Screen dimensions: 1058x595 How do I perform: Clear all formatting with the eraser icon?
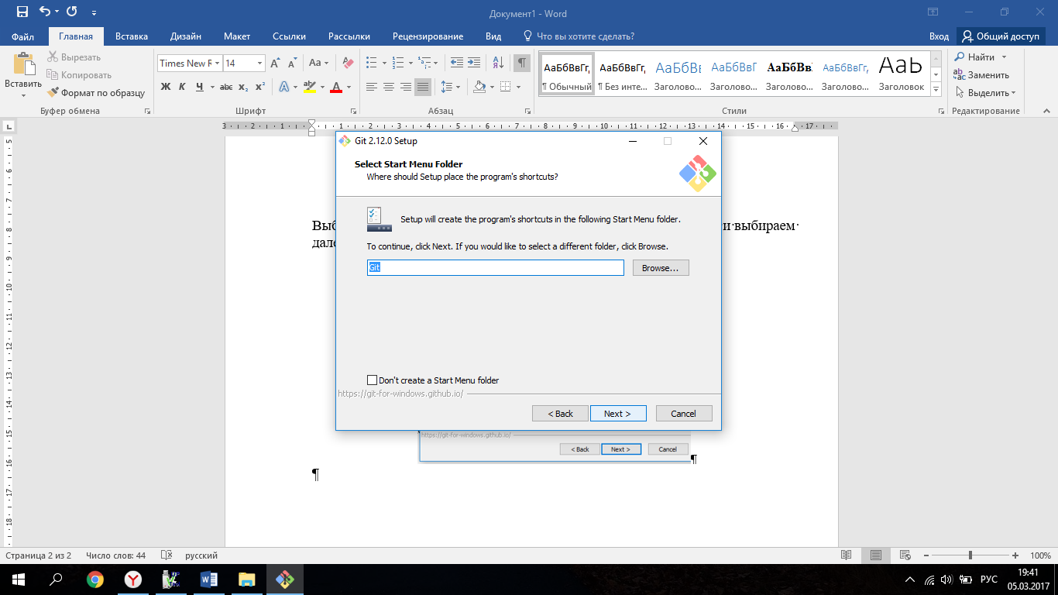[348, 64]
